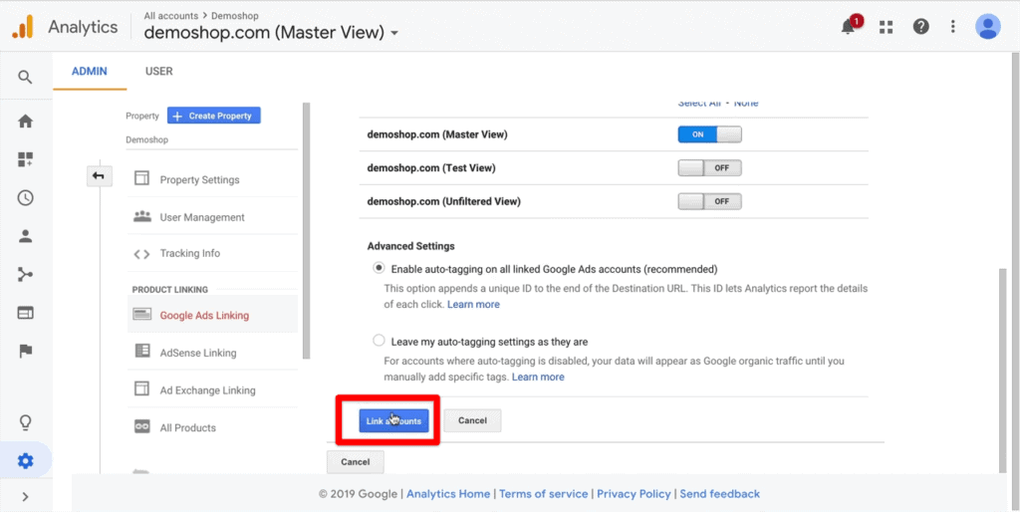
Task: Open the user account avatar
Action: (987, 27)
